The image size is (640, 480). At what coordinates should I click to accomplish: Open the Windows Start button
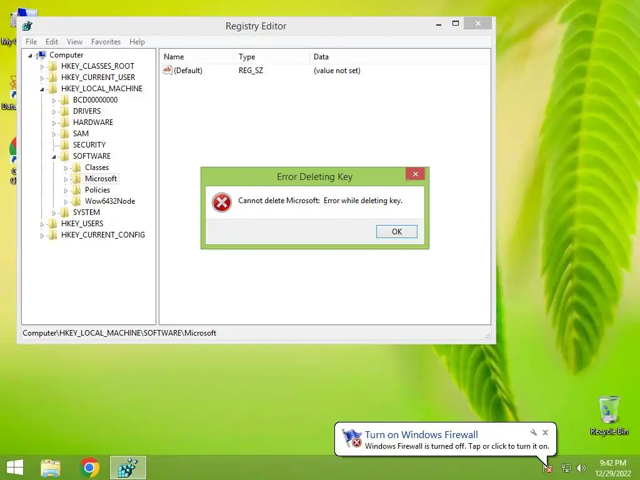15,467
